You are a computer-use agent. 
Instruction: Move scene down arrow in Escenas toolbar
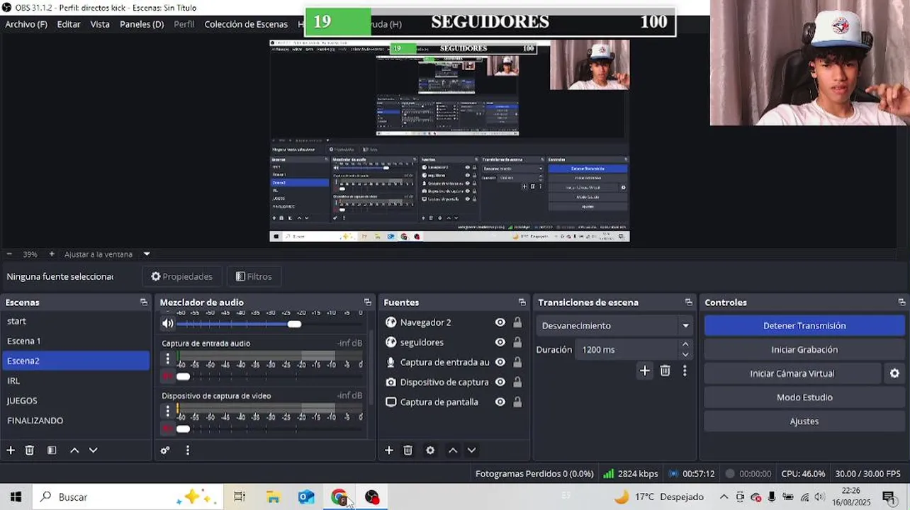pyautogui.click(x=93, y=450)
